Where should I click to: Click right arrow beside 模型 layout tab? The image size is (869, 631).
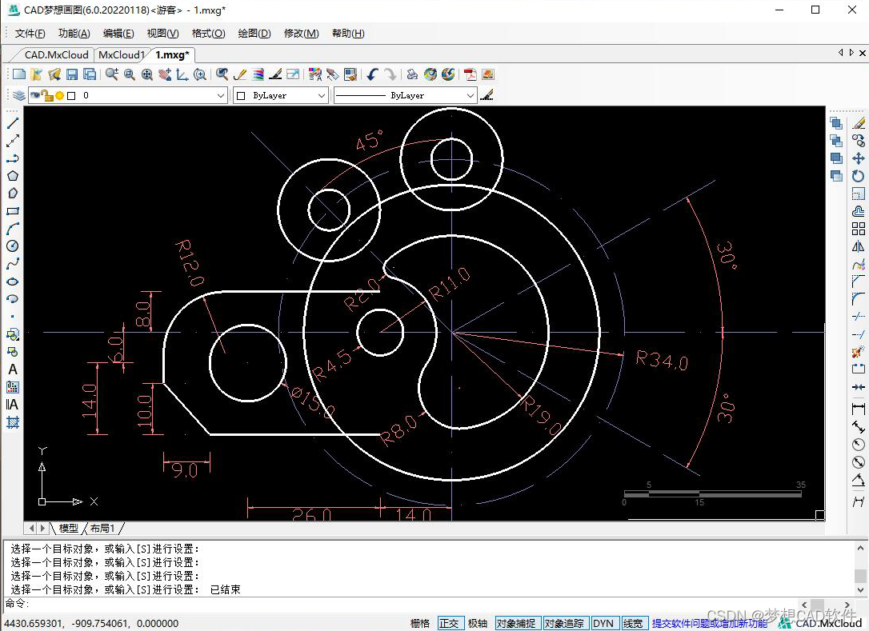[x=42, y=528]
